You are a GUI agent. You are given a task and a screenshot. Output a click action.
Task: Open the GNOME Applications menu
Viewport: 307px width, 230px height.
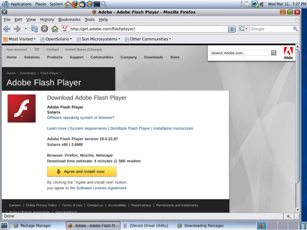click(x=16, y=4)
